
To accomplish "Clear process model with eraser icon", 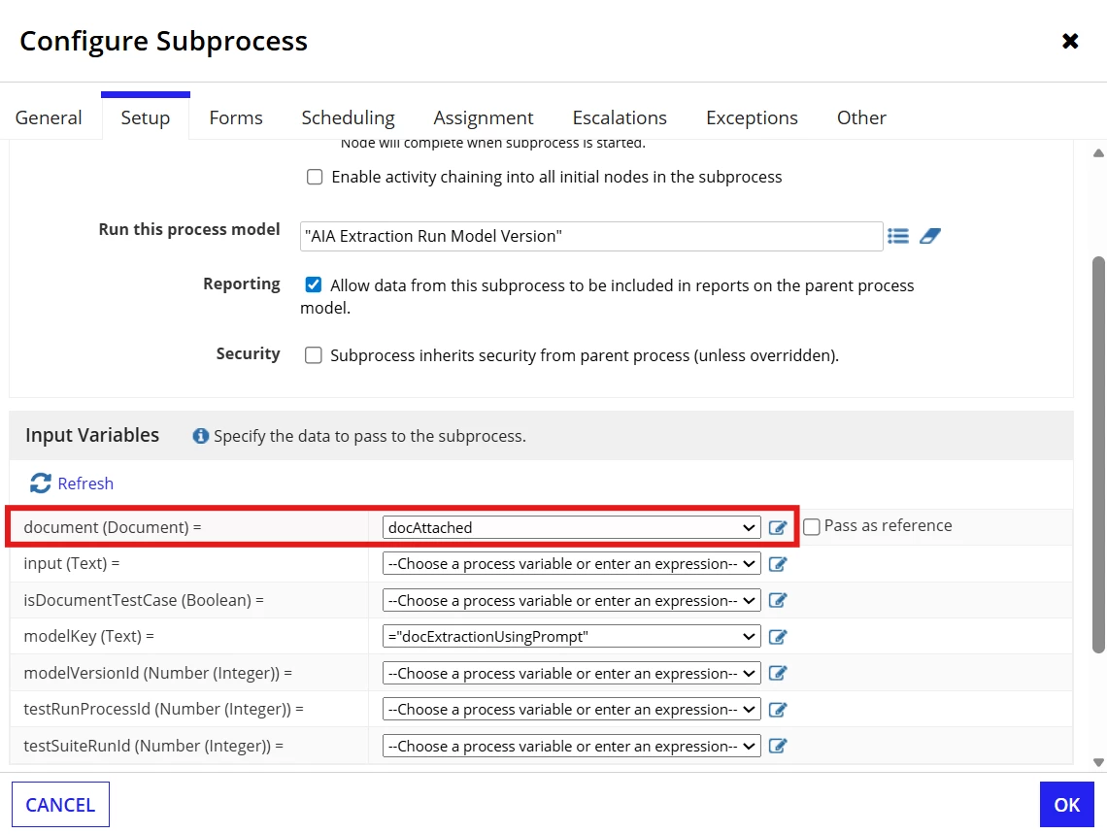I will coord(930,236).
